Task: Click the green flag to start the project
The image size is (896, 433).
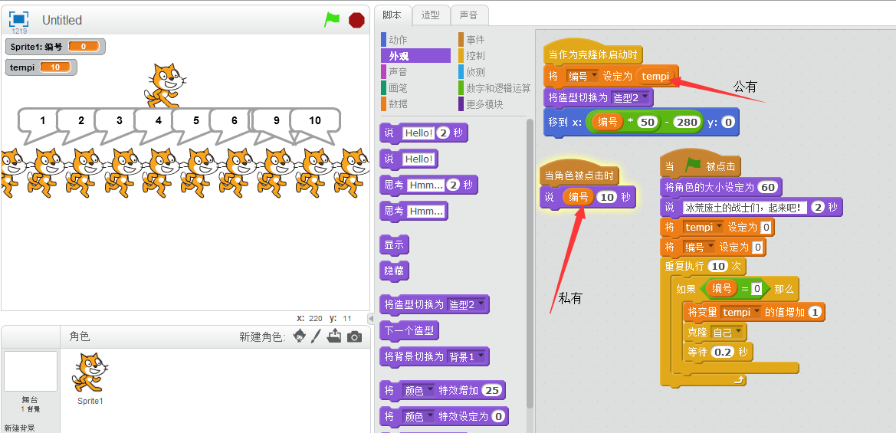Action: coord(332,19)
